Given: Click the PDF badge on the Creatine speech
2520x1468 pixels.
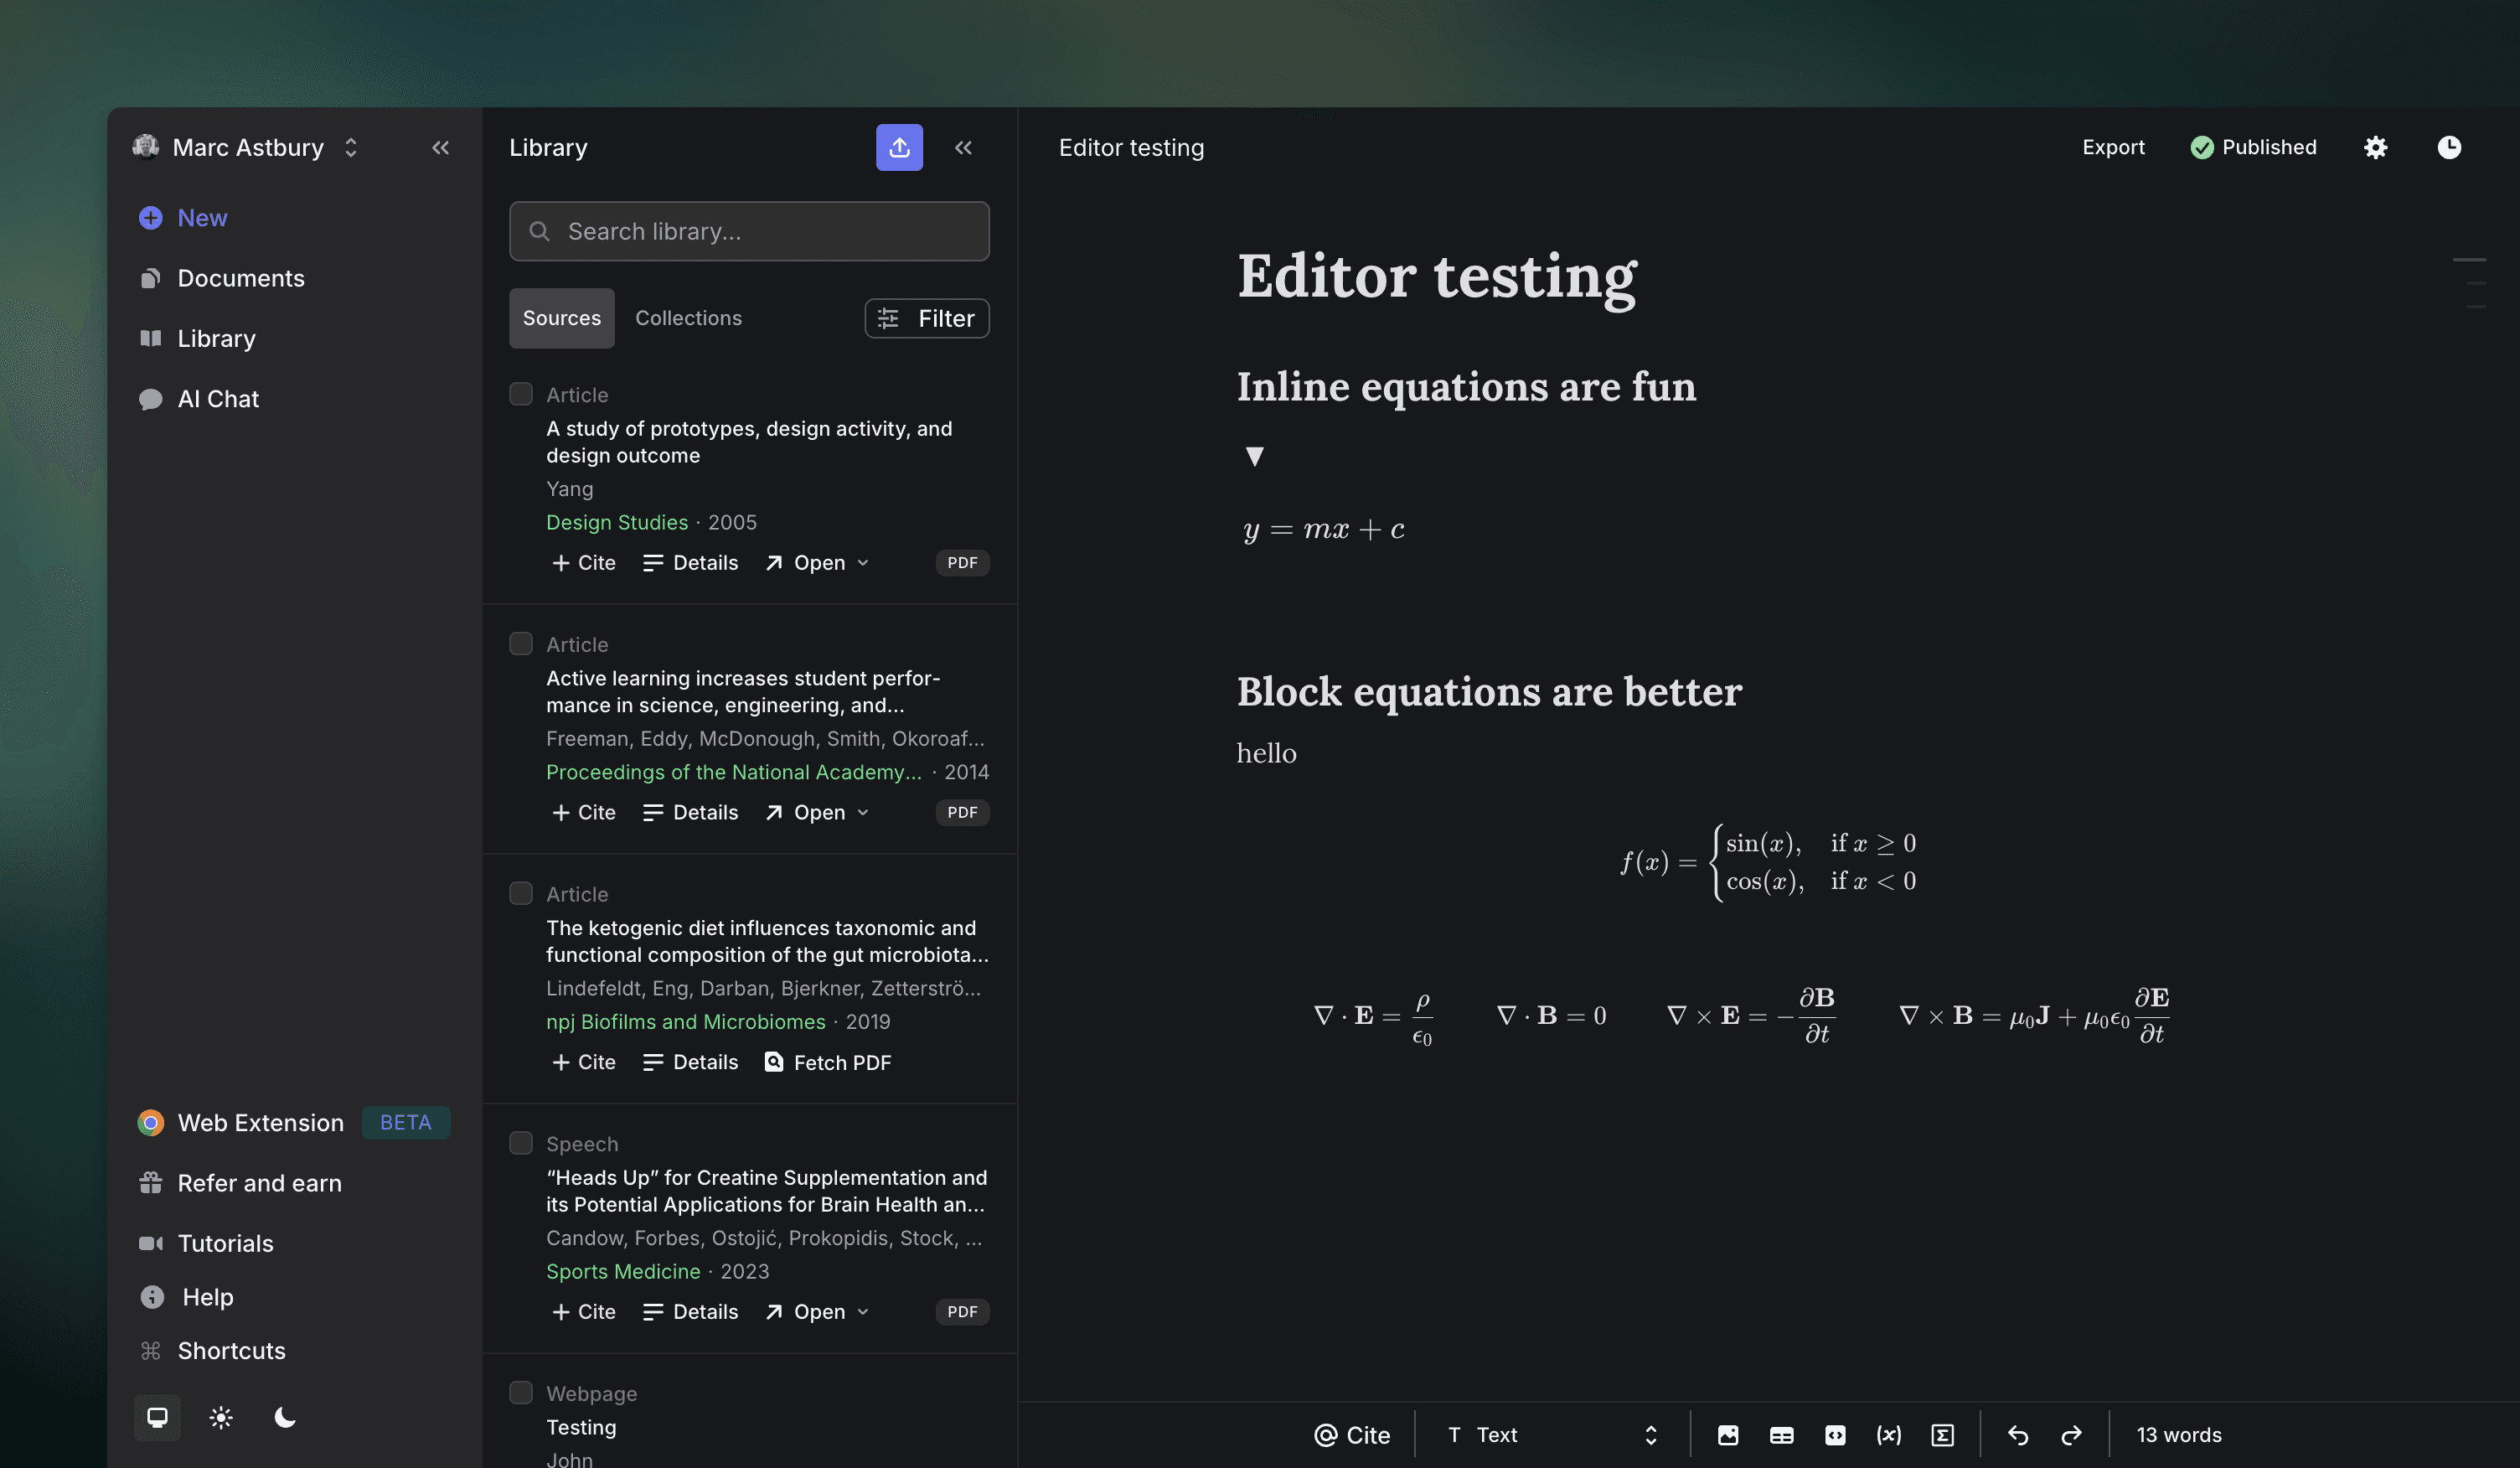Looking at the screenshot, I should pyautogui.click(x=962, y=1312).
